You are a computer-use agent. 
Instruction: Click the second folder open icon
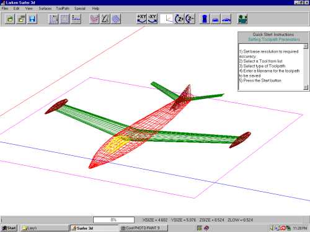pyautogui.click(x=21, y=19)
